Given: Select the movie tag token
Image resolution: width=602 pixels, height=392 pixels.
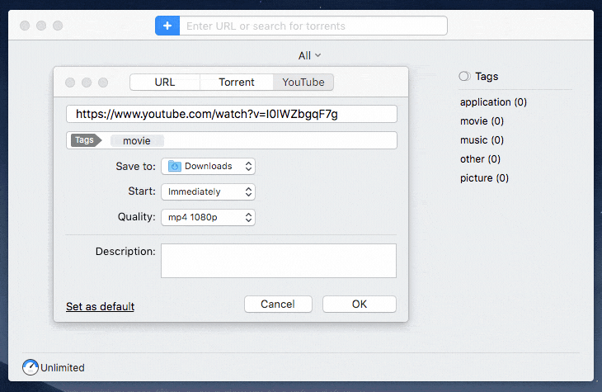Looking at the screenshot, I should coord(137,140).
